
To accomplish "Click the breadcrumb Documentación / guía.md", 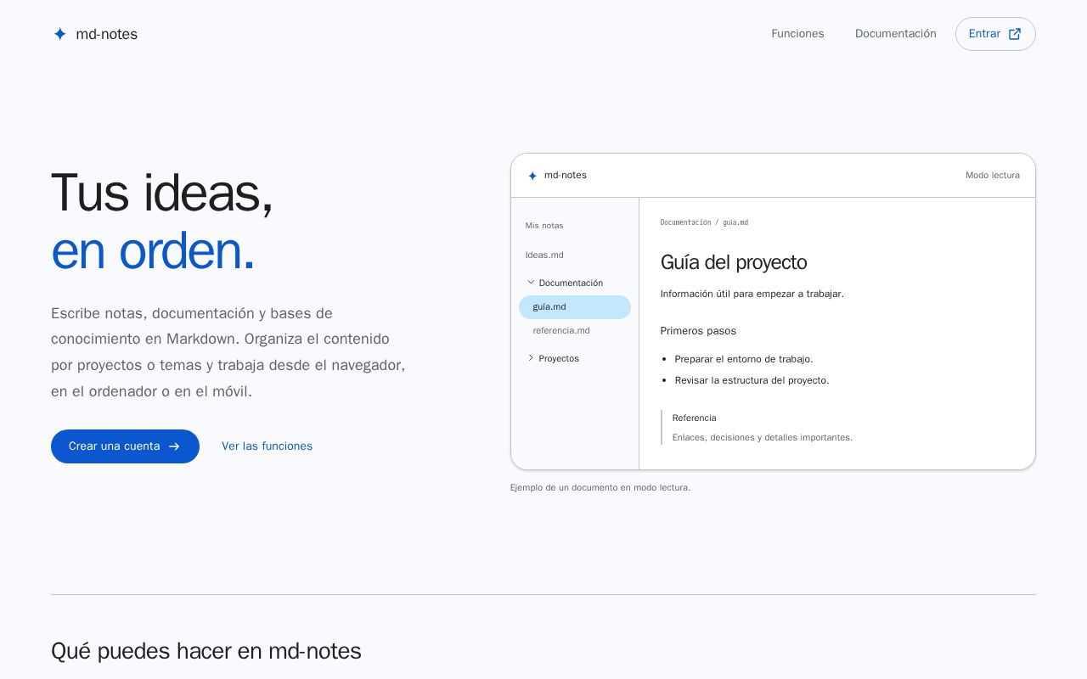I will click(704, 222).
